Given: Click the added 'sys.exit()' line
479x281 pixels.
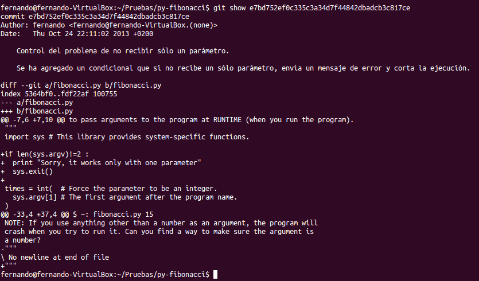Looking at the screenshot, I should pos(27,171).
